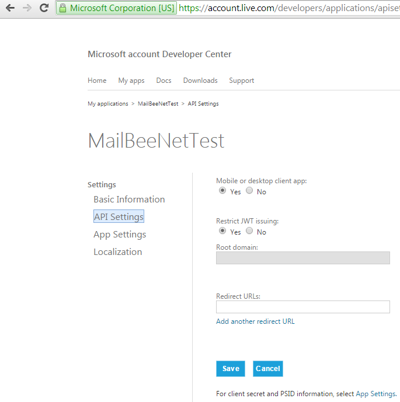Select Yes for Restrict JWT issuing
Screen dimensions: 400x402
(222, 230)
